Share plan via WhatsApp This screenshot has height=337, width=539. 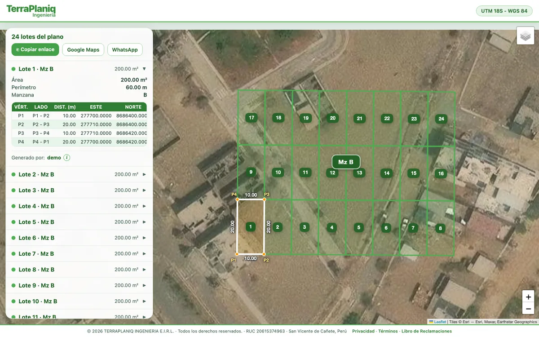click(x=125, y=49)
